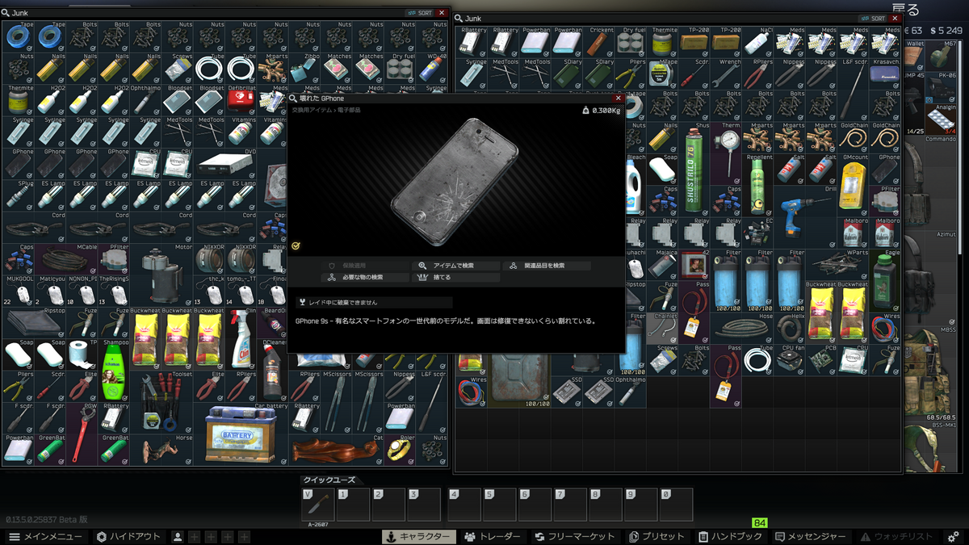Open メインメニュー main menu

pos(45,536)
